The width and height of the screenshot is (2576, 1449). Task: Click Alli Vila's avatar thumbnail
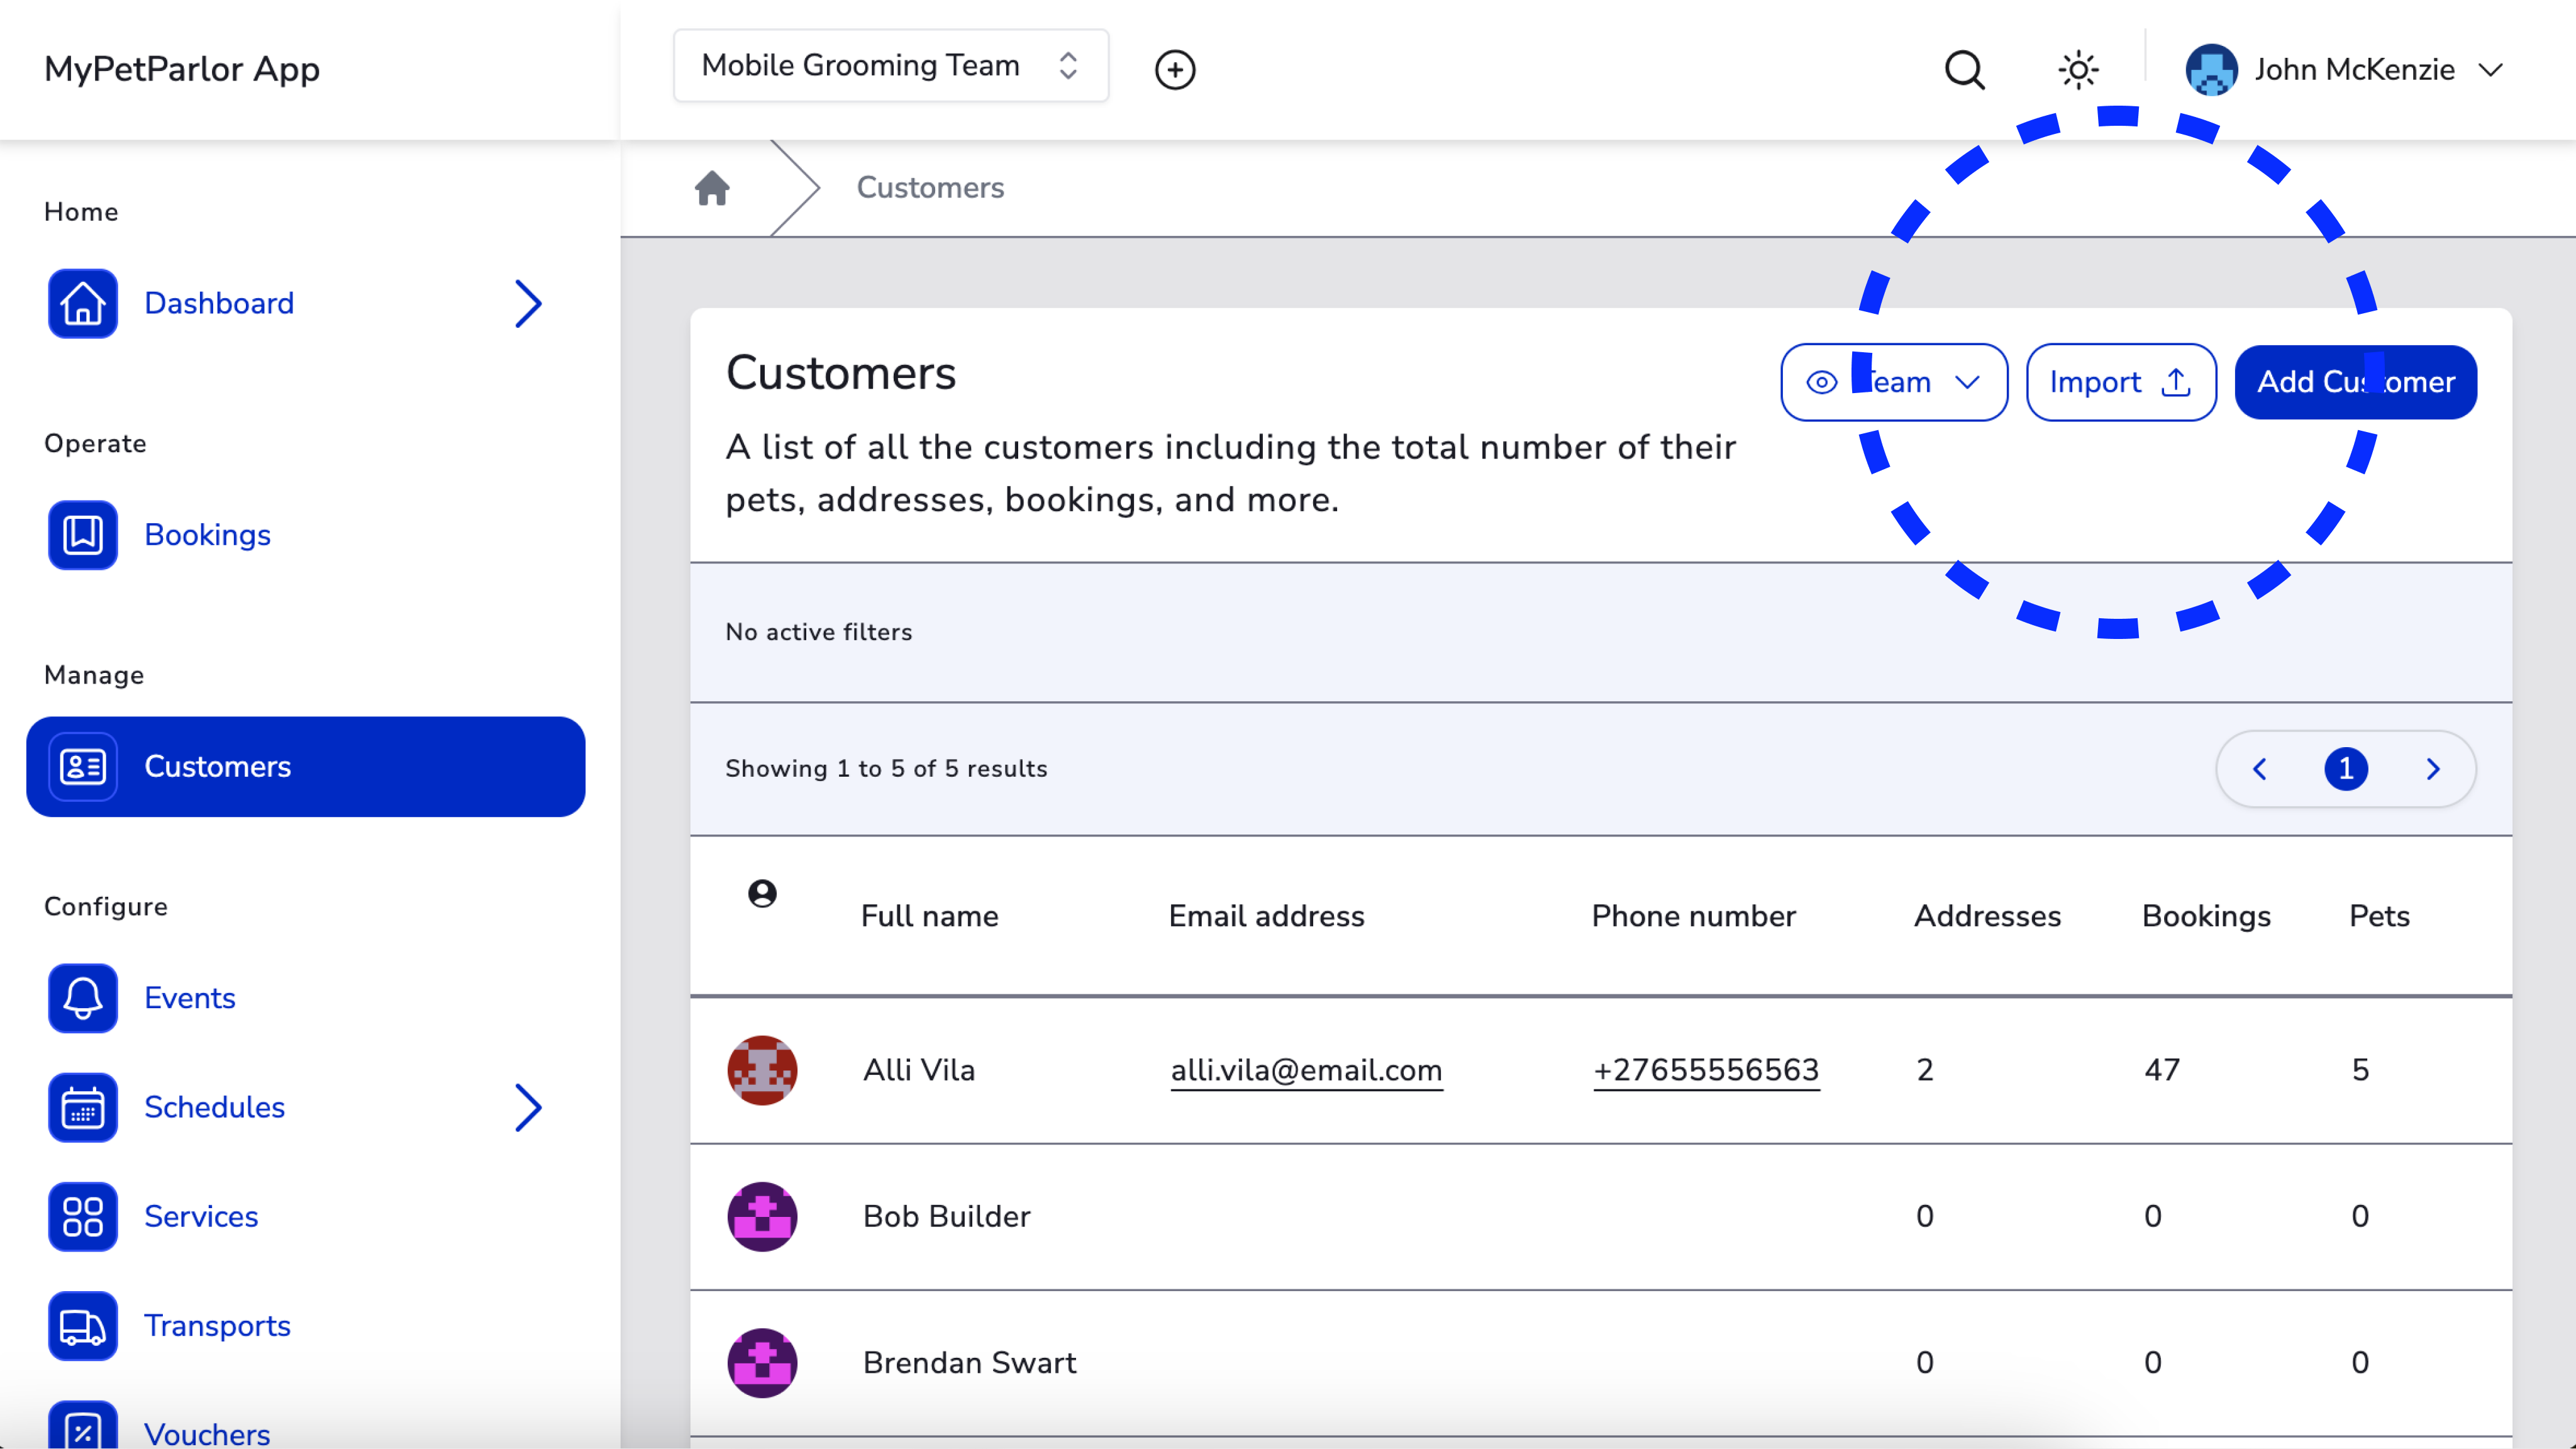(x=762, y=1070)
